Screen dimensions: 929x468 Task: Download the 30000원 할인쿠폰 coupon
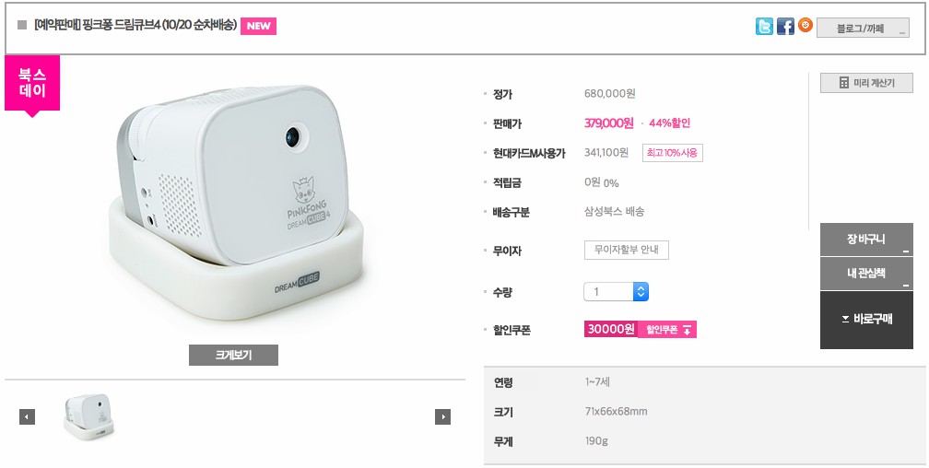(666, 329)
